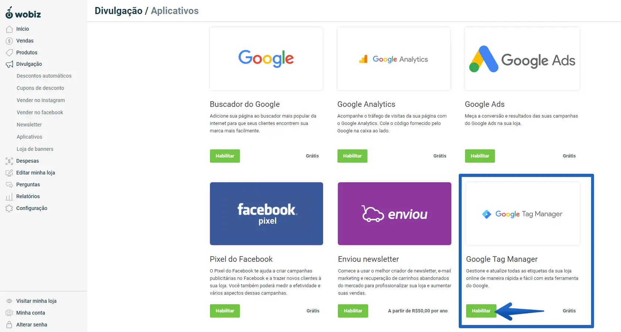Click the Alterar senha padlock icon
Viewport: 621px width, 332px height.
(9, 325)
